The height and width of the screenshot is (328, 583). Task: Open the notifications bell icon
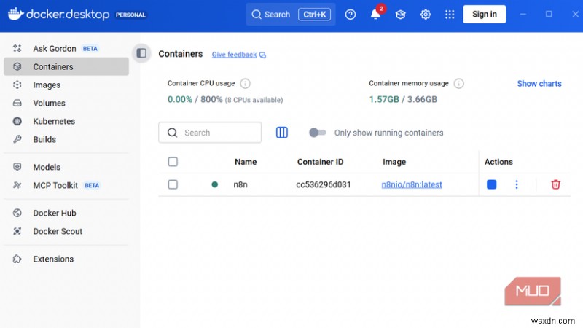point(375,14)
